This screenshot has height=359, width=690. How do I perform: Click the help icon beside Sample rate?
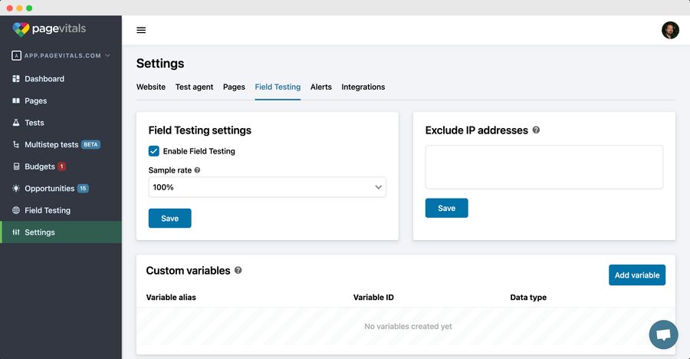pyautogui.click(x=197, y=170)
